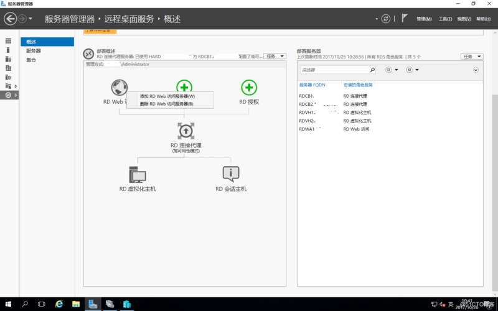The image size is (498, 311).
Task: Select the Remote Desktop Services sidebar icon
Action: [x=8, y=95]
